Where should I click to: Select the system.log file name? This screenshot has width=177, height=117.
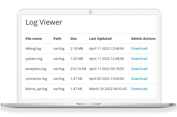34,59
